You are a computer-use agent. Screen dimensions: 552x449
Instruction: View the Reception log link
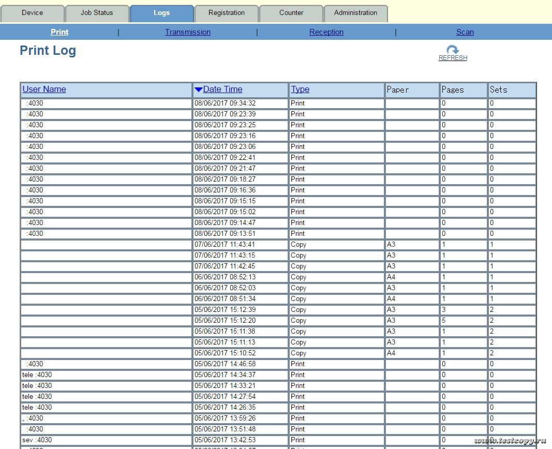tap(326, 32)
